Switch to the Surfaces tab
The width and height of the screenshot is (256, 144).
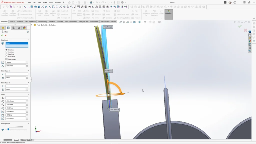coord(20,21)
